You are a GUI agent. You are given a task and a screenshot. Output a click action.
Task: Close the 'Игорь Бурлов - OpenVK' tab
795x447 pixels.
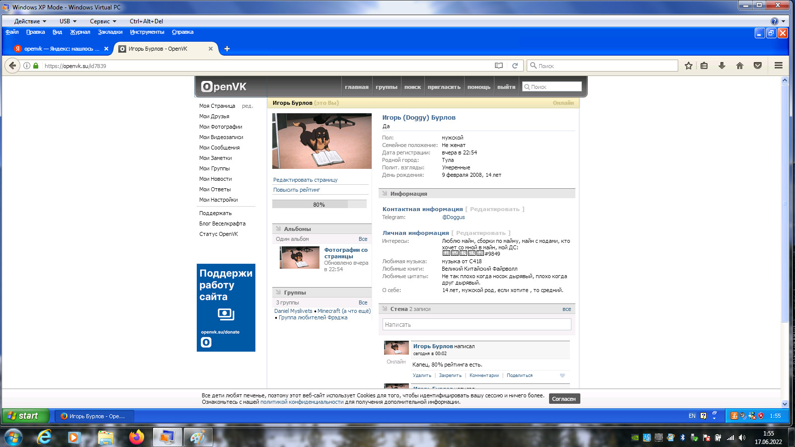[211, 49]
